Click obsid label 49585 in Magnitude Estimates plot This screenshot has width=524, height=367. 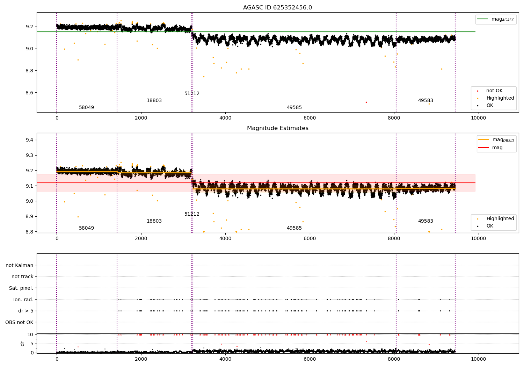(x=294, y=228)
